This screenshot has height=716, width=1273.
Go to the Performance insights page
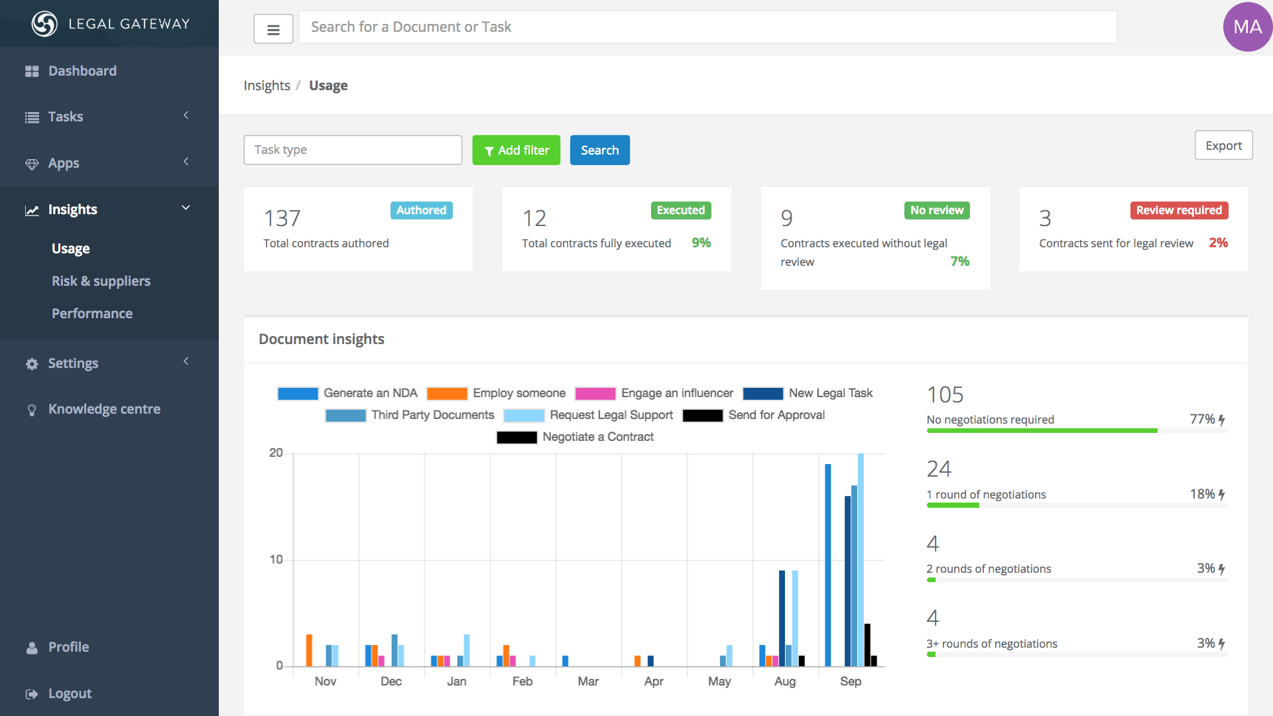(x=92, y=314)
